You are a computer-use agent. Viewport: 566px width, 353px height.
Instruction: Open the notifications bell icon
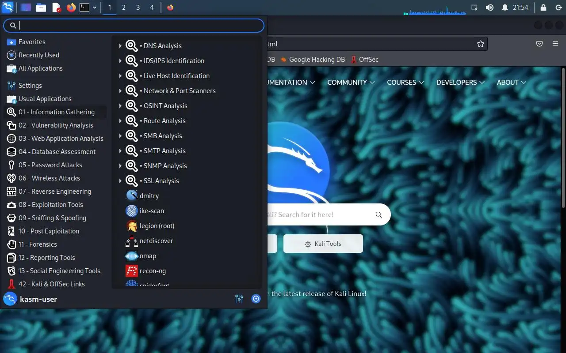(x=505, y=8)
